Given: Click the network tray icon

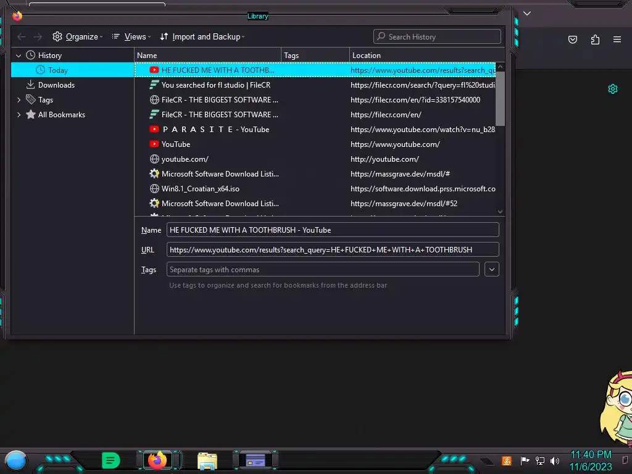Looking at the screenshot, I should point(539,460).
